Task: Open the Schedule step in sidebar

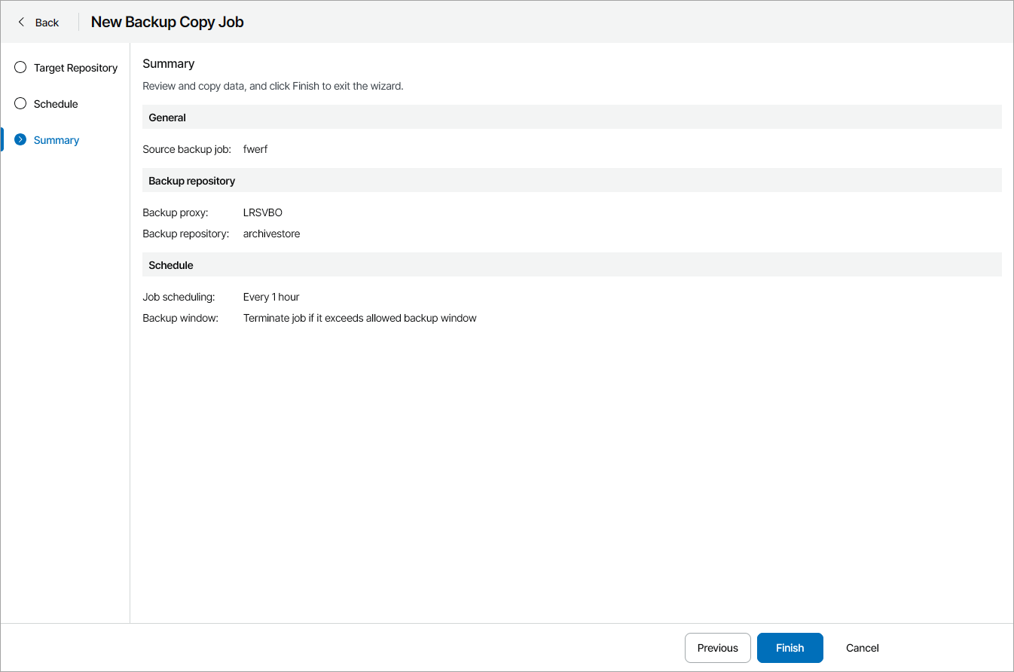Action: (56, 104)
